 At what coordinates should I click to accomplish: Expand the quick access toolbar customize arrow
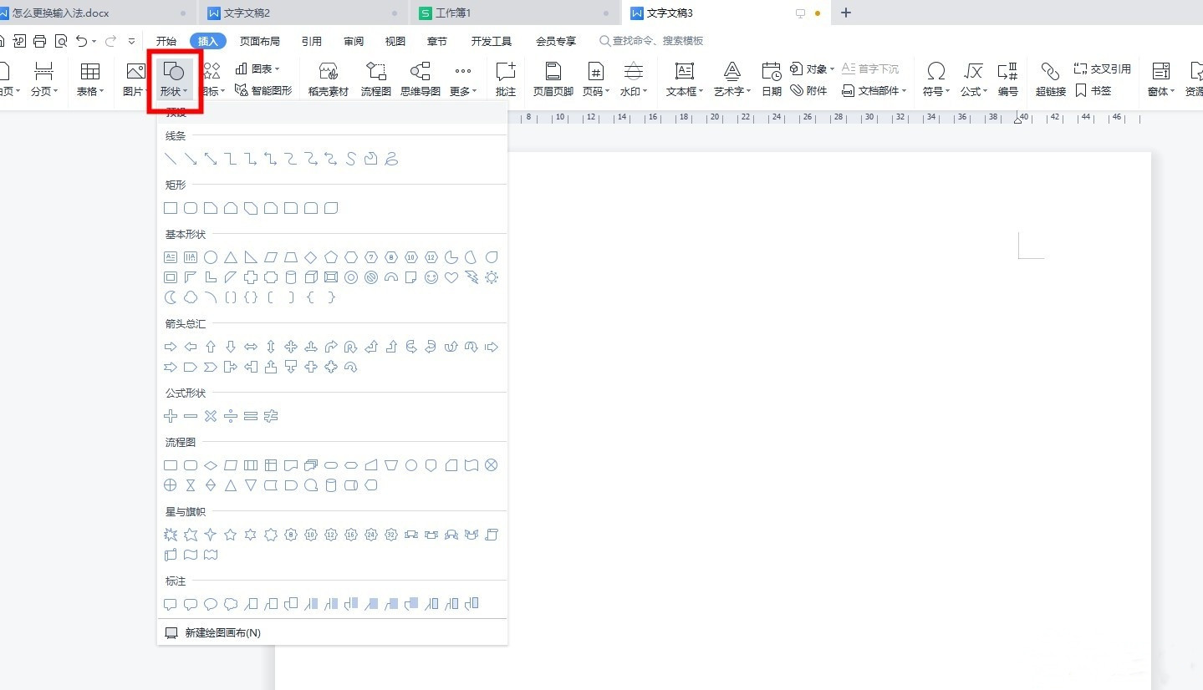click(x=132, y=41)
